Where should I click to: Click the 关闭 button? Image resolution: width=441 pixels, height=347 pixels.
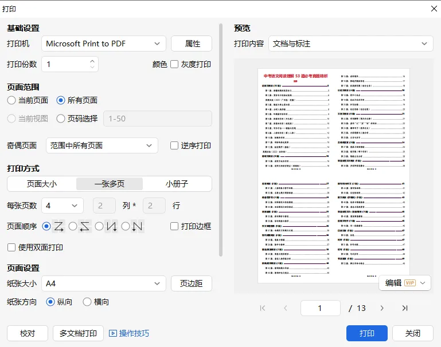pos(412,333)
